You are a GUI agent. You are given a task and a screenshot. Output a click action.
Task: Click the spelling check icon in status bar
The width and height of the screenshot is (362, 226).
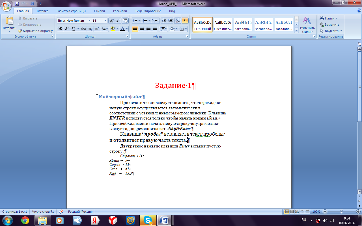click(61, 212)
